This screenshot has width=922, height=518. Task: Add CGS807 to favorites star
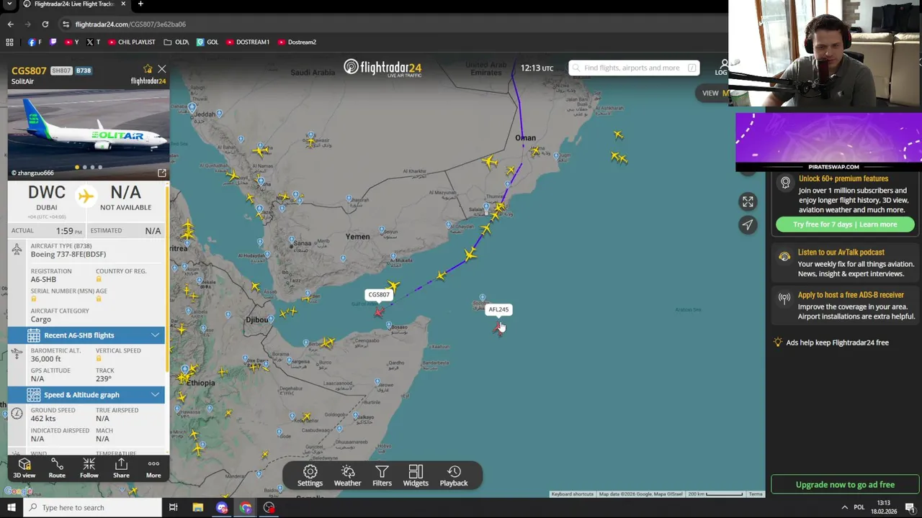148,69
